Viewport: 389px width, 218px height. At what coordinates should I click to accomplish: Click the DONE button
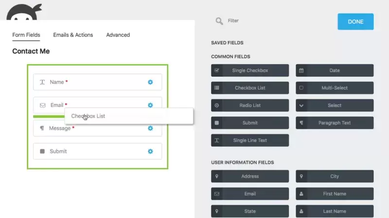pyautogui.click(x=355, y=21)
